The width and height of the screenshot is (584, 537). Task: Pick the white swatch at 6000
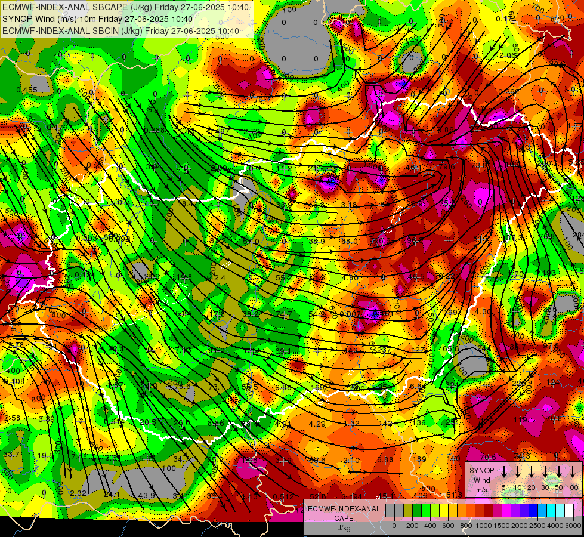(x=568, y=511)
